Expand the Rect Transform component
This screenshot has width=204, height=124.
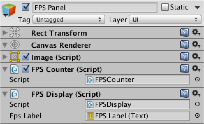pos(5,33)
